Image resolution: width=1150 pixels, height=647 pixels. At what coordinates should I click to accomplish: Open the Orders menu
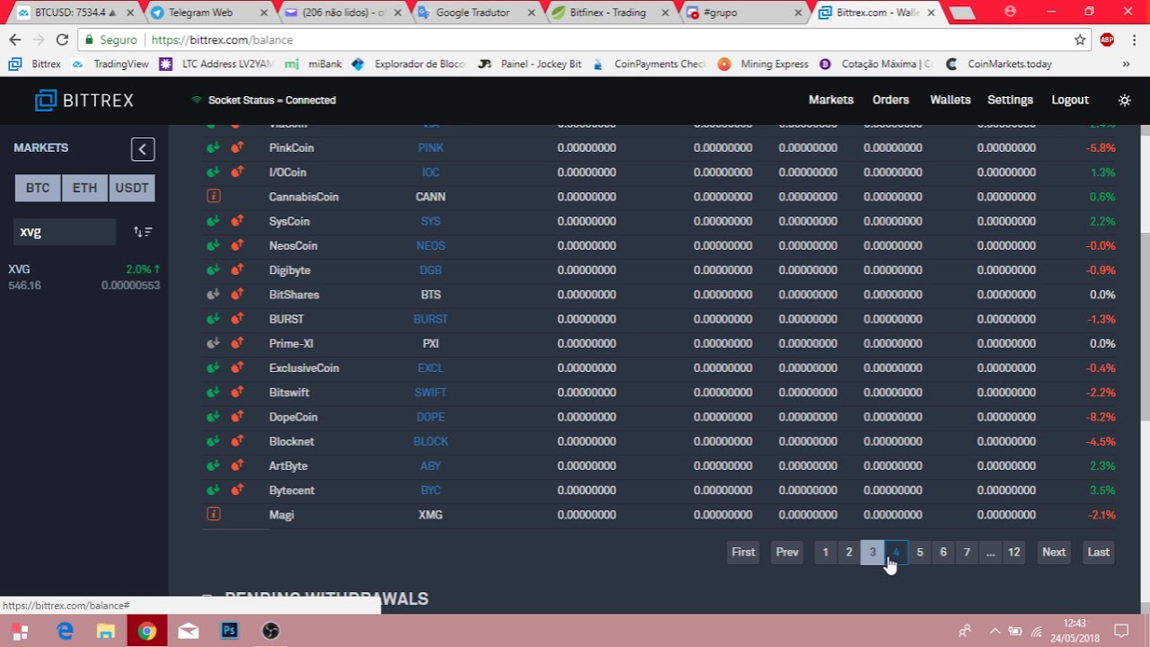(x=890, y=100)
